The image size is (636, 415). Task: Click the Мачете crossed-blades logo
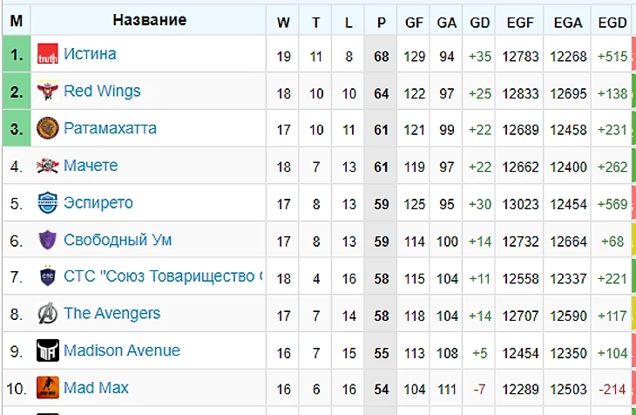[47, 166]
